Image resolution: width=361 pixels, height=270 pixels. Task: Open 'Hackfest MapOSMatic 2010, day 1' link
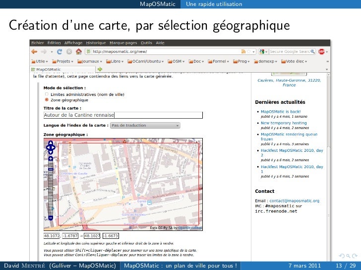(292, 169)
